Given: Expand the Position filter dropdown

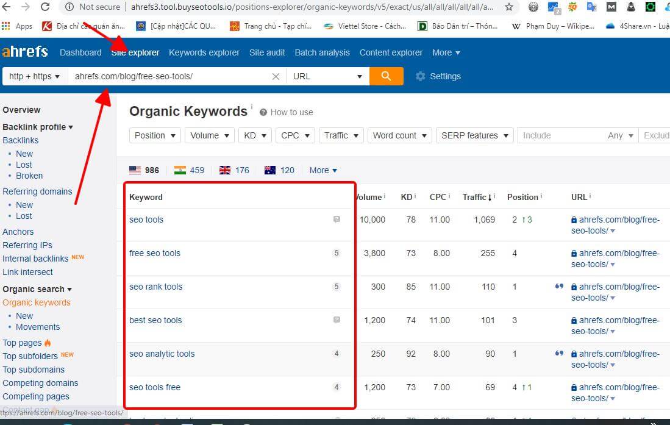Looking at the screenshot, I should (x=155, y=135).
